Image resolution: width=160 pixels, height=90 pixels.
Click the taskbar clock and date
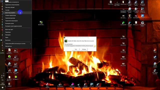2,84
